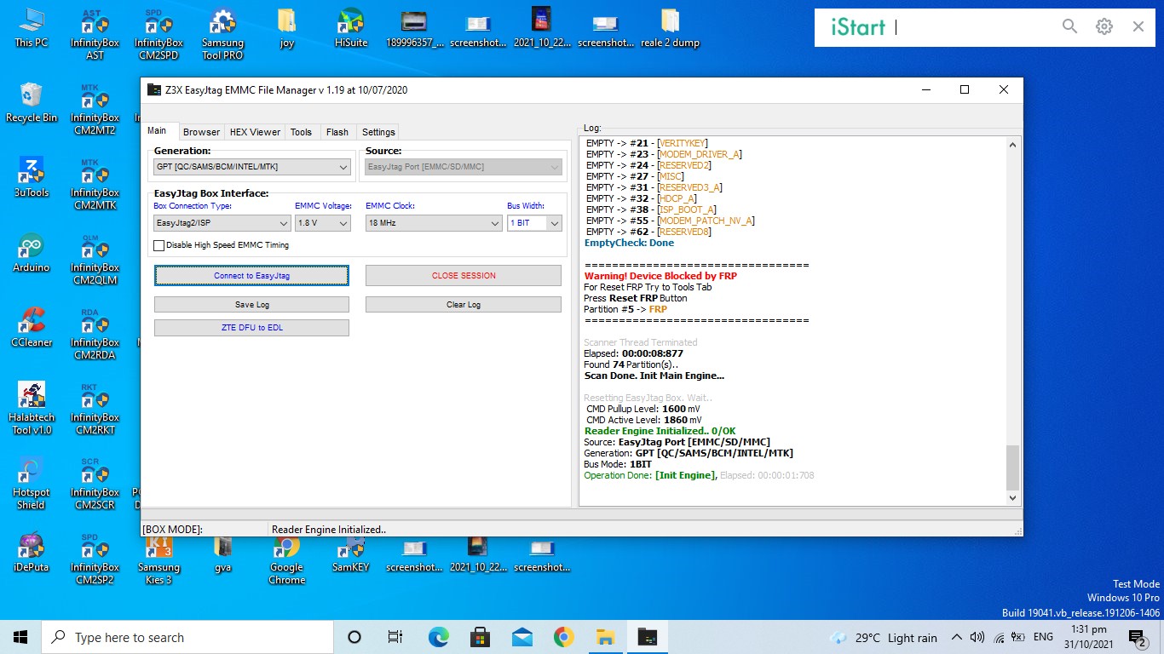The height and width of the screenshot is (654, 1164).
Task: Open the HiSuite desktop shortcut
Action: (350, 28)
